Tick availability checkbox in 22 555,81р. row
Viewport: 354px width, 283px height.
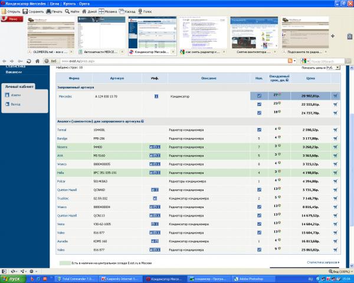point(259,104)
